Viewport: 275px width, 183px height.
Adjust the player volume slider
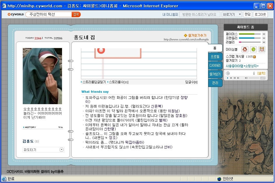click(254, 78)
